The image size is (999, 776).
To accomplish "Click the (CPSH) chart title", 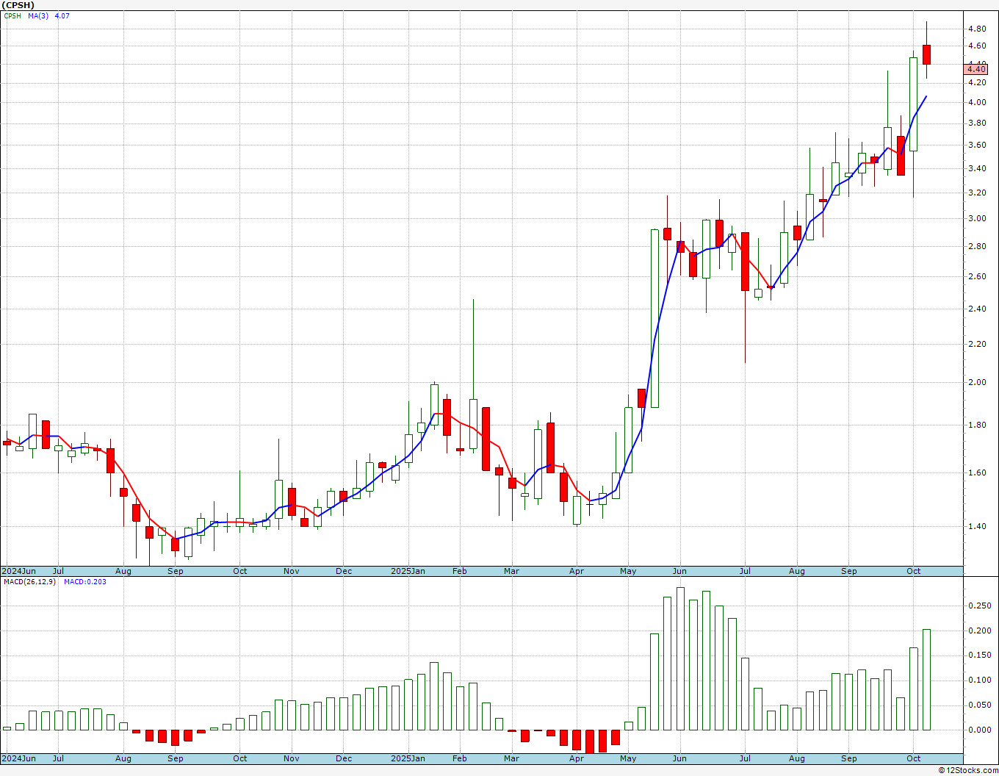I will tap(18, 5).
